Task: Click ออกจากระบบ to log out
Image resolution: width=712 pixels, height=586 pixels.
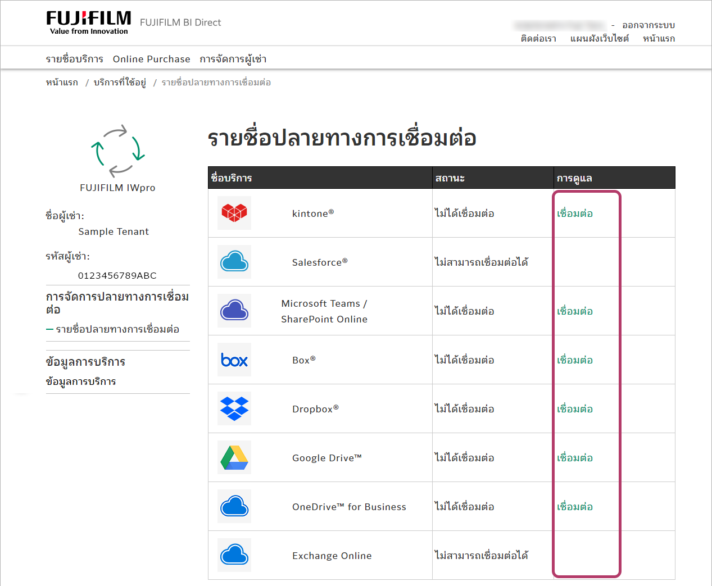Action: [648, 25]
